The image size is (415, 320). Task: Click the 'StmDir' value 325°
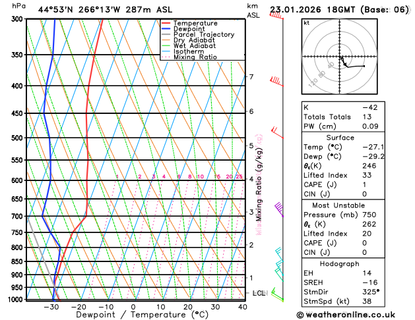pos(371,292)
